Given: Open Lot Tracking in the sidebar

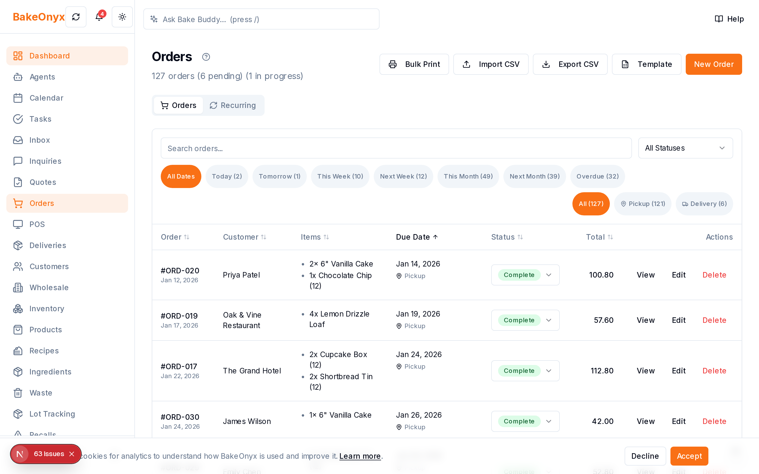Looking at the screenshot, I should click(x=67, y=414).
